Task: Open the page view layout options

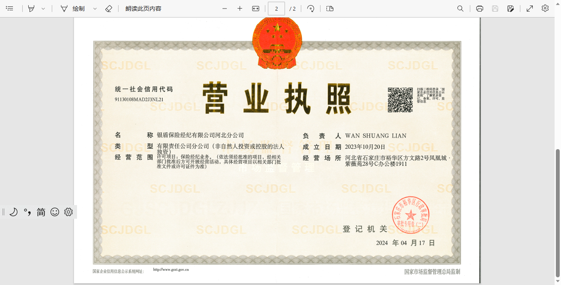Action: [x=330, y=9]
